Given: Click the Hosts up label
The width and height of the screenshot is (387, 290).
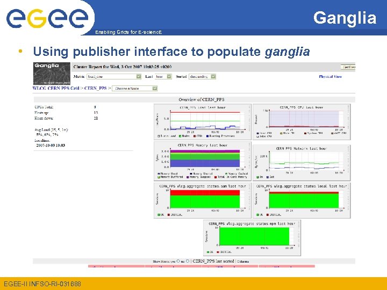Looking at the screenshot, I should 41,113.
